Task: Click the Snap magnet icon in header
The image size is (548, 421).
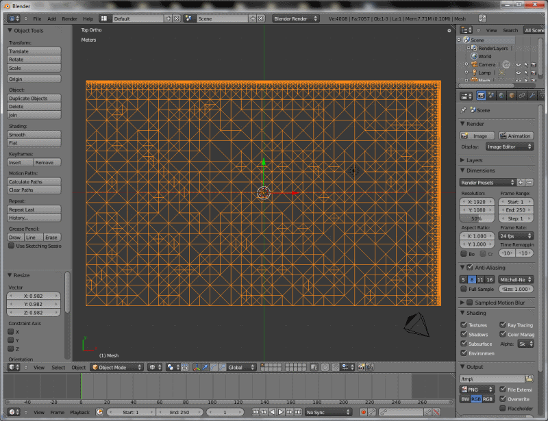Action: [x=335, y=367]
